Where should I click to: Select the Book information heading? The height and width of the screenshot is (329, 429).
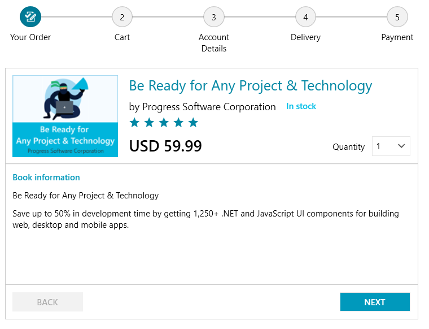point(46,178)
